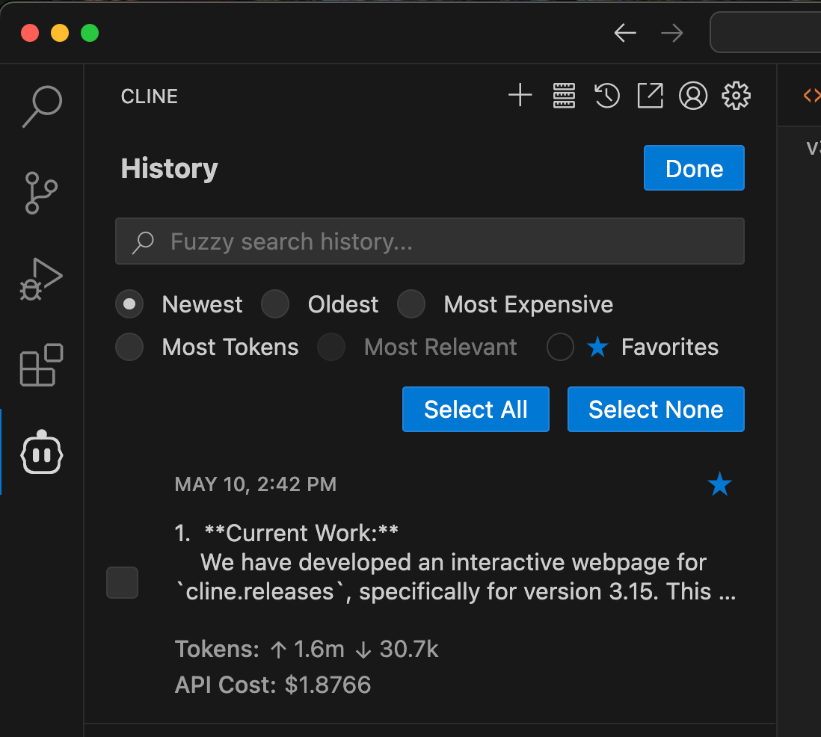This screenshot has width=821, height=737.
Task: Choose Most Tokens sort option
Action: coord(130,347)
